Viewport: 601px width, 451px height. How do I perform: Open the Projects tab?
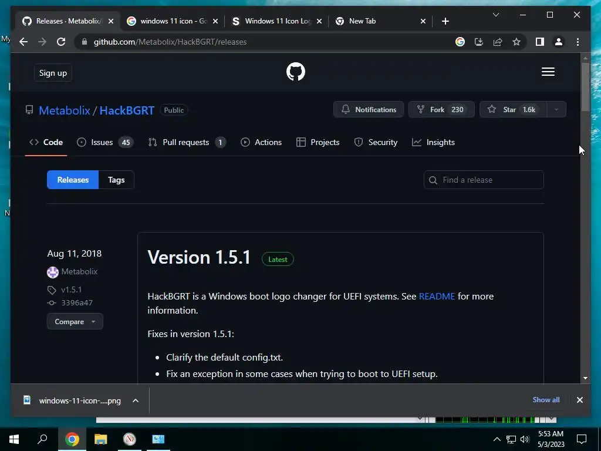pyautogui.click(x=318, y=142)
